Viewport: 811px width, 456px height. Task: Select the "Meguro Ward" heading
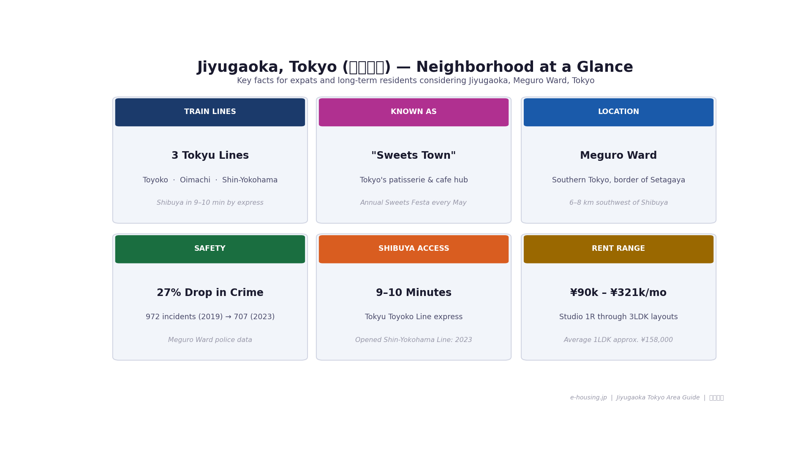[618, 156]
